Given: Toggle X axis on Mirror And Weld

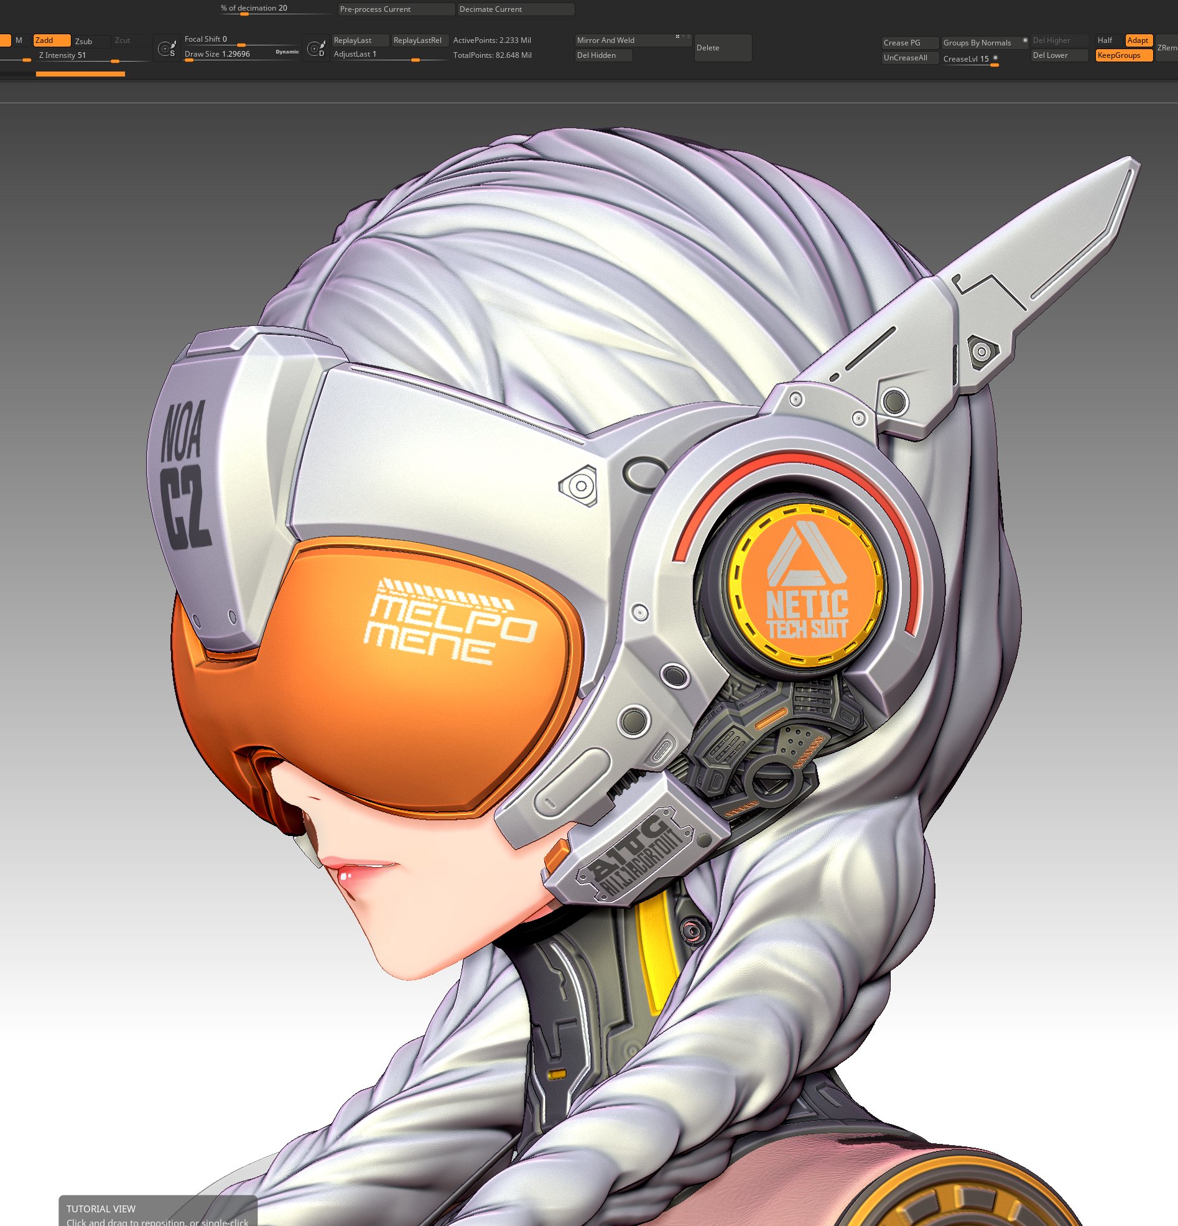Looking at the screenshot, I should coord(677,37).
